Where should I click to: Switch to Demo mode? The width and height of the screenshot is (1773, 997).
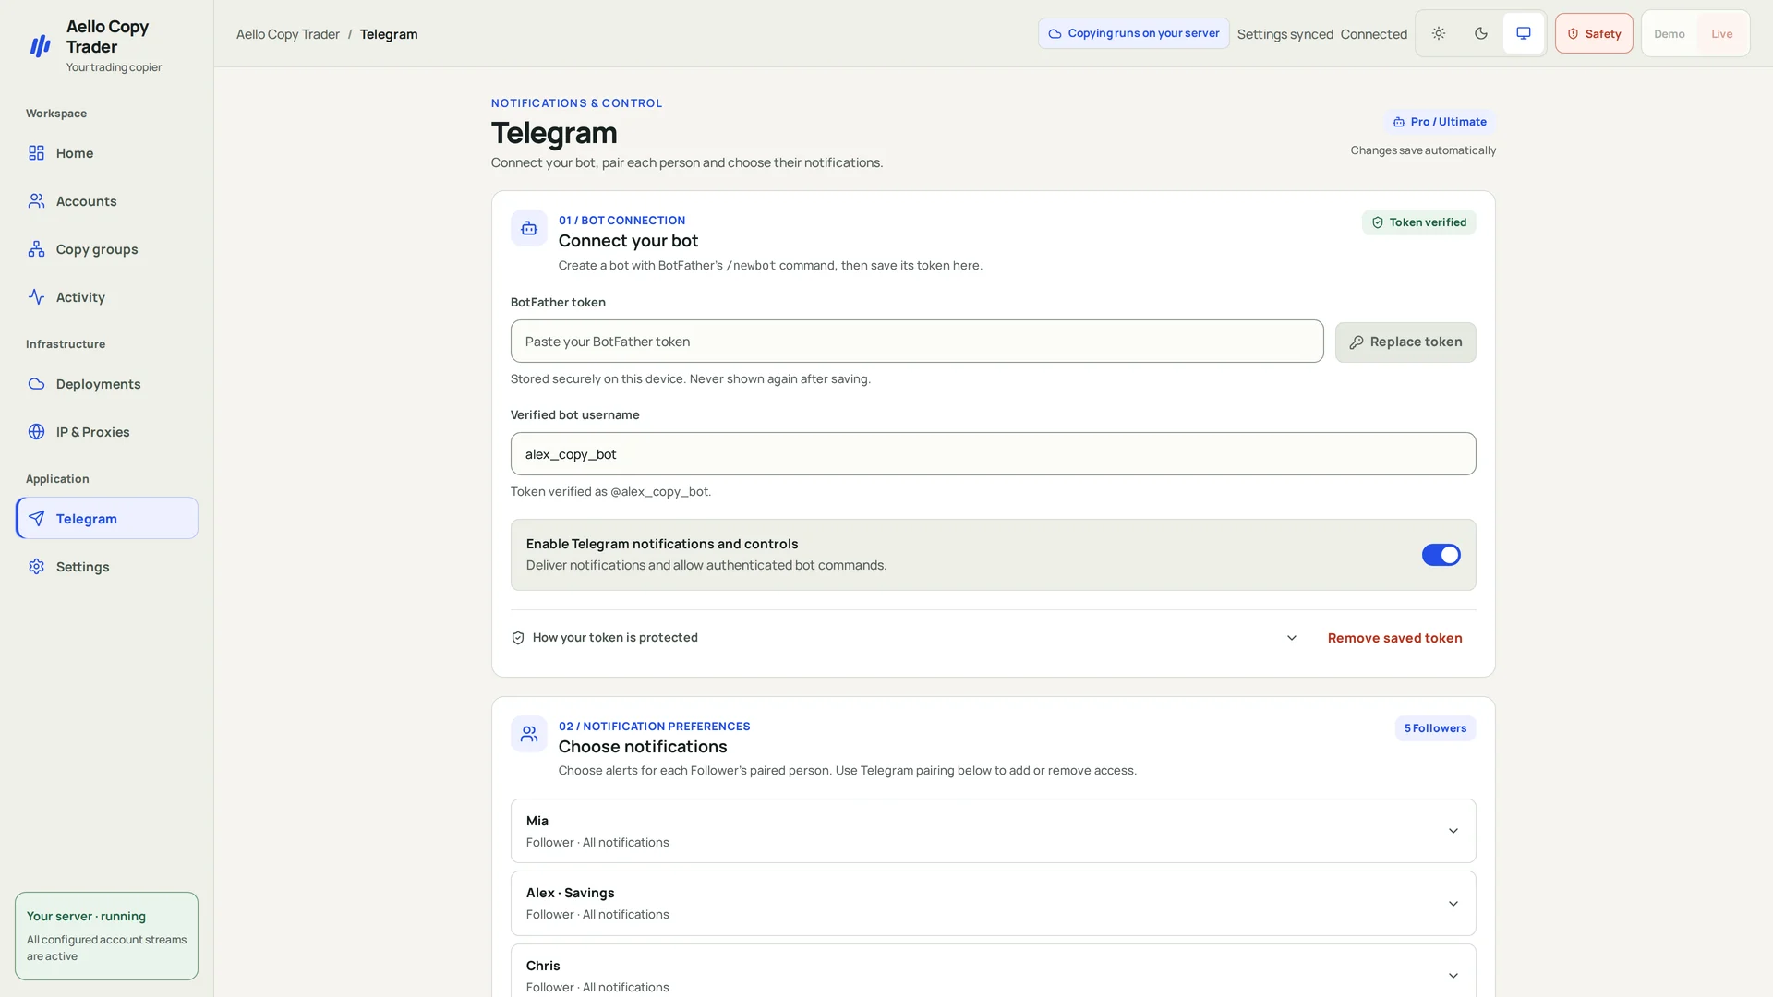(x=1670, y=34)
